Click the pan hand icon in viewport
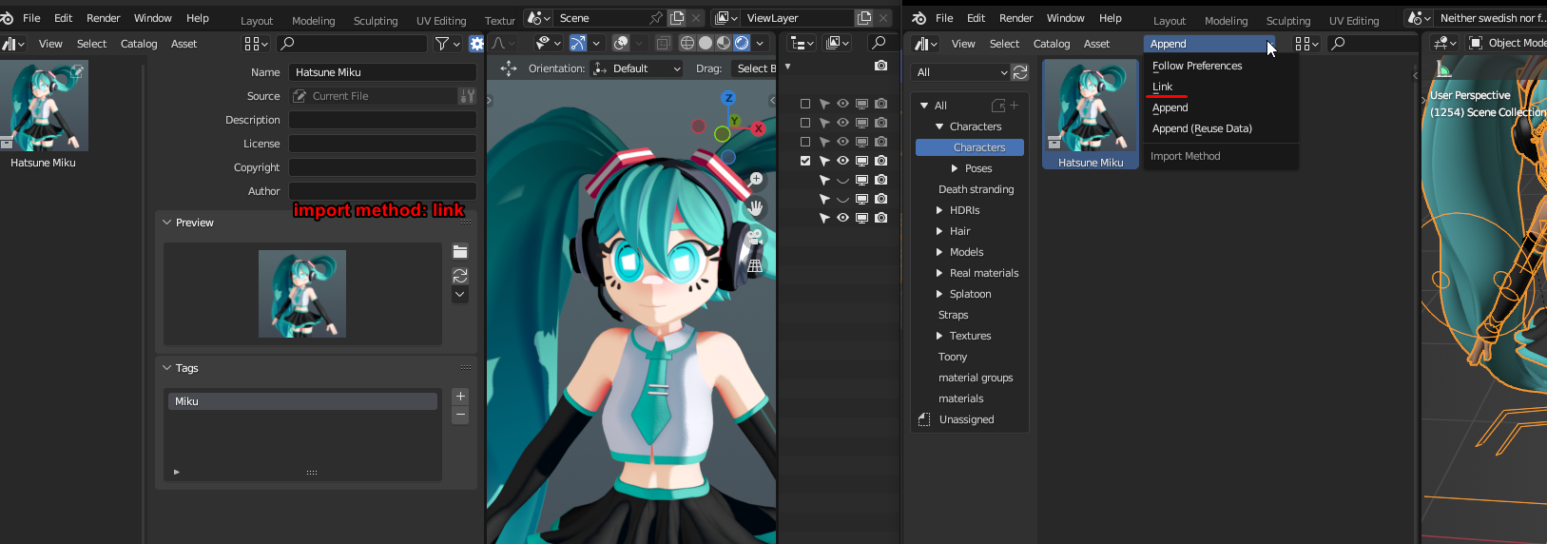Viewport: 1547px width, 544px height. tap(756, 207)
